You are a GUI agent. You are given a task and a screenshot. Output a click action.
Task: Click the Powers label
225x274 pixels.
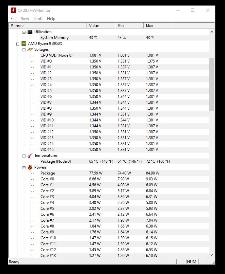click(40, 167)
